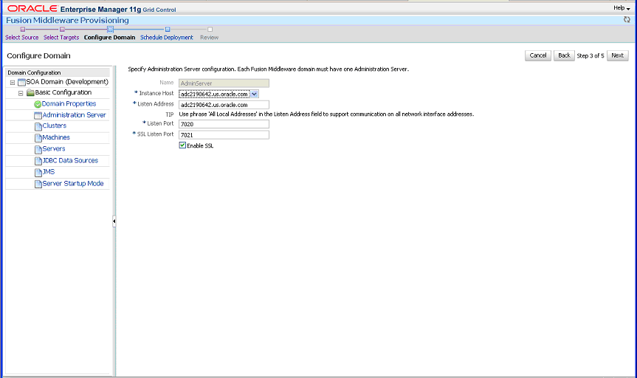Open the Servers link
Screen dimensions: 637x378
point(54,149)
